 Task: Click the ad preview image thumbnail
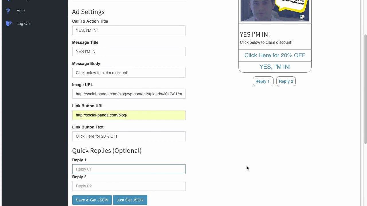[x=275, y=11]
